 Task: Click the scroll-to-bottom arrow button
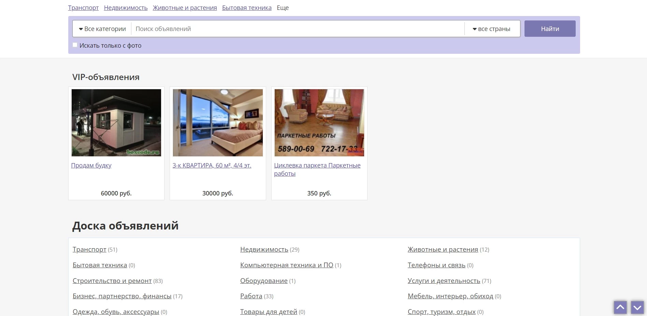(637, 307)
